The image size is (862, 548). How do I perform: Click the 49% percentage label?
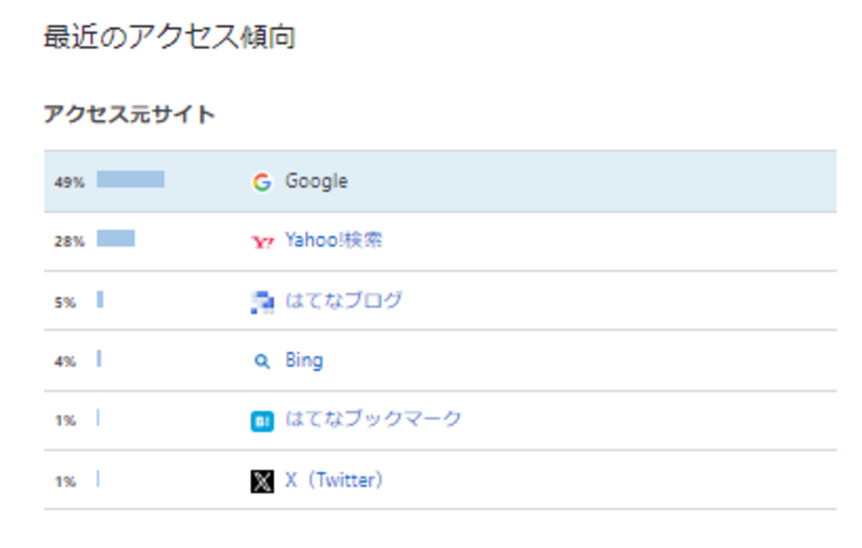(70, 182)
